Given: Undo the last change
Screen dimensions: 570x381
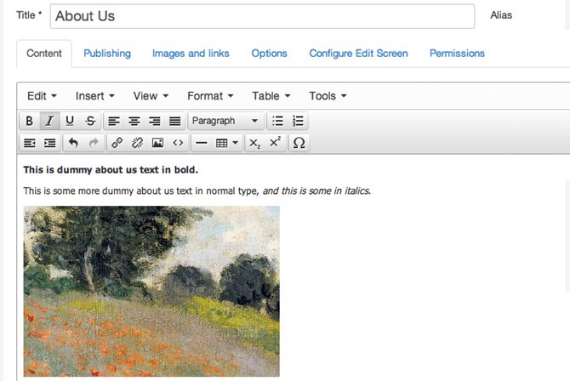Looking at the screenshot, I should (x=73, y=143).
